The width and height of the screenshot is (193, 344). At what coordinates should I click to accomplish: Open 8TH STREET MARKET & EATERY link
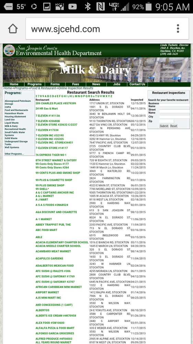(x=56, y=160)
